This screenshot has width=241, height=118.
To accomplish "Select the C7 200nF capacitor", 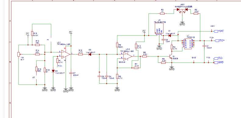I will tap(71, 73).
